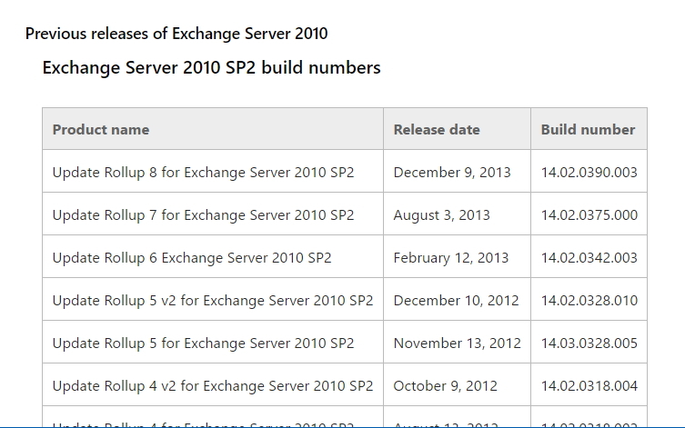The width and height of the screenshot is (685, 428).
Task: Select build number 14.03.0328.005
Action: tap(589, 343)
